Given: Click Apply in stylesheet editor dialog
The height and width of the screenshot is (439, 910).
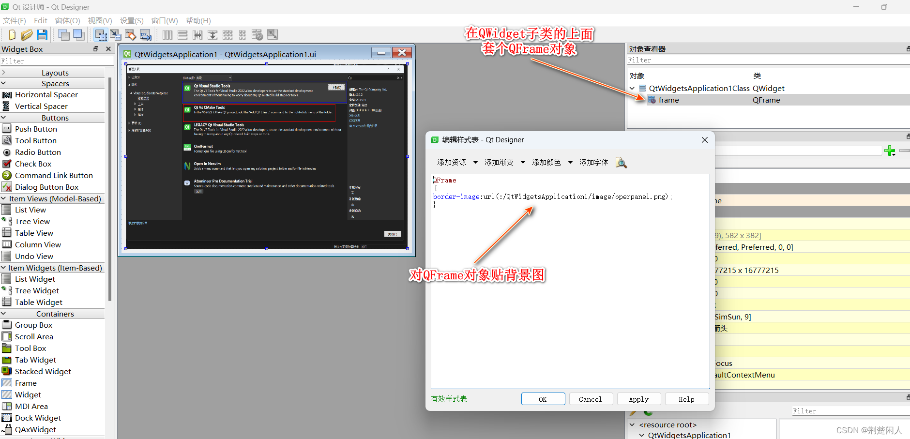Looking at the screenshot, I should [639, 399].
